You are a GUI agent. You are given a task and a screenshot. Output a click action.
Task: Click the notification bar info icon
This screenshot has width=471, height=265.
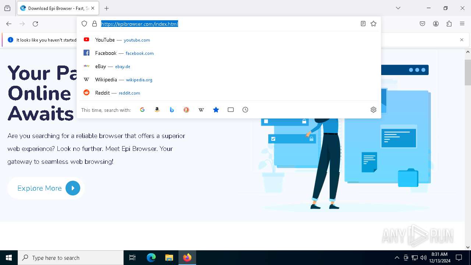click(10, 40)
